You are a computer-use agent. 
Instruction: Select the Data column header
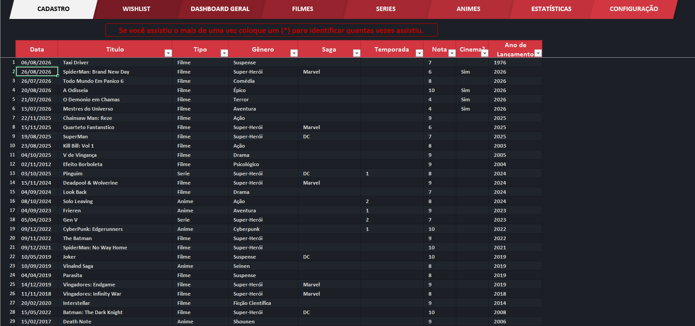pyautogui.click(x=37, y=49)
